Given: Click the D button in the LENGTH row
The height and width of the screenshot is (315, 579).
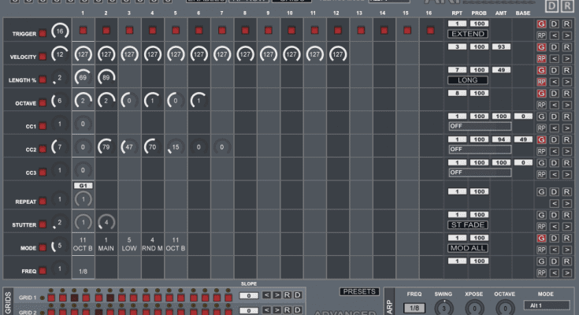Looking at the screenshot, I should (x=555, y=71).
